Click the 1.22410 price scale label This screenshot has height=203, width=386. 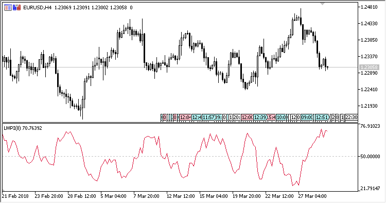click(369, 90)
